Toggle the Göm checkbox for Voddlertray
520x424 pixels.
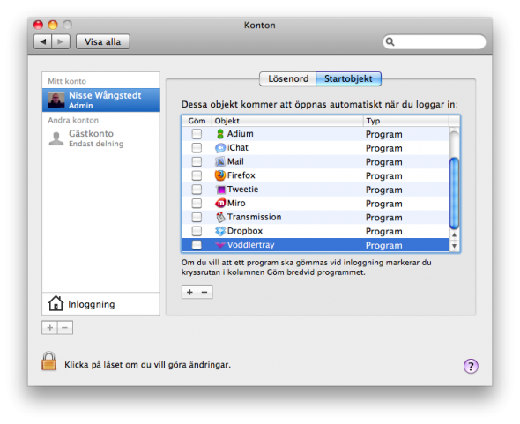click(x=197, y=245)
